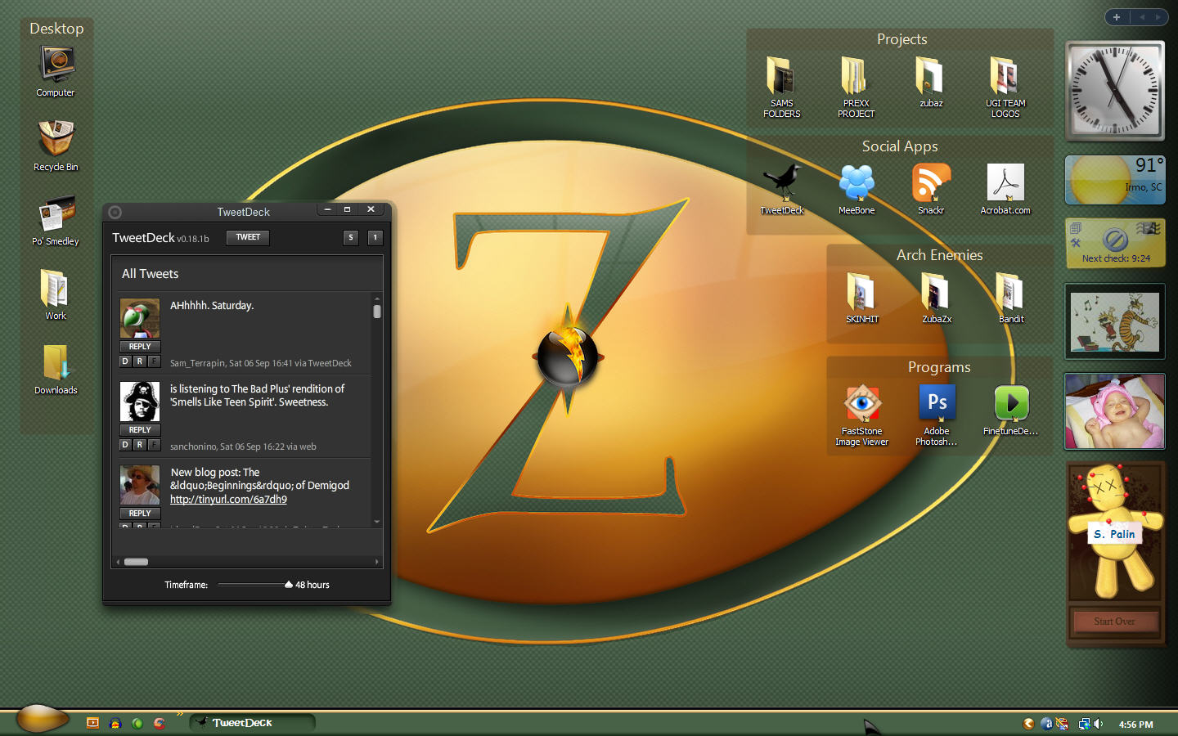The height and width of the screenshot is (736, 1178).
Task: Click the down arrow of the tweets scrollbar
Action: [377, 521]
